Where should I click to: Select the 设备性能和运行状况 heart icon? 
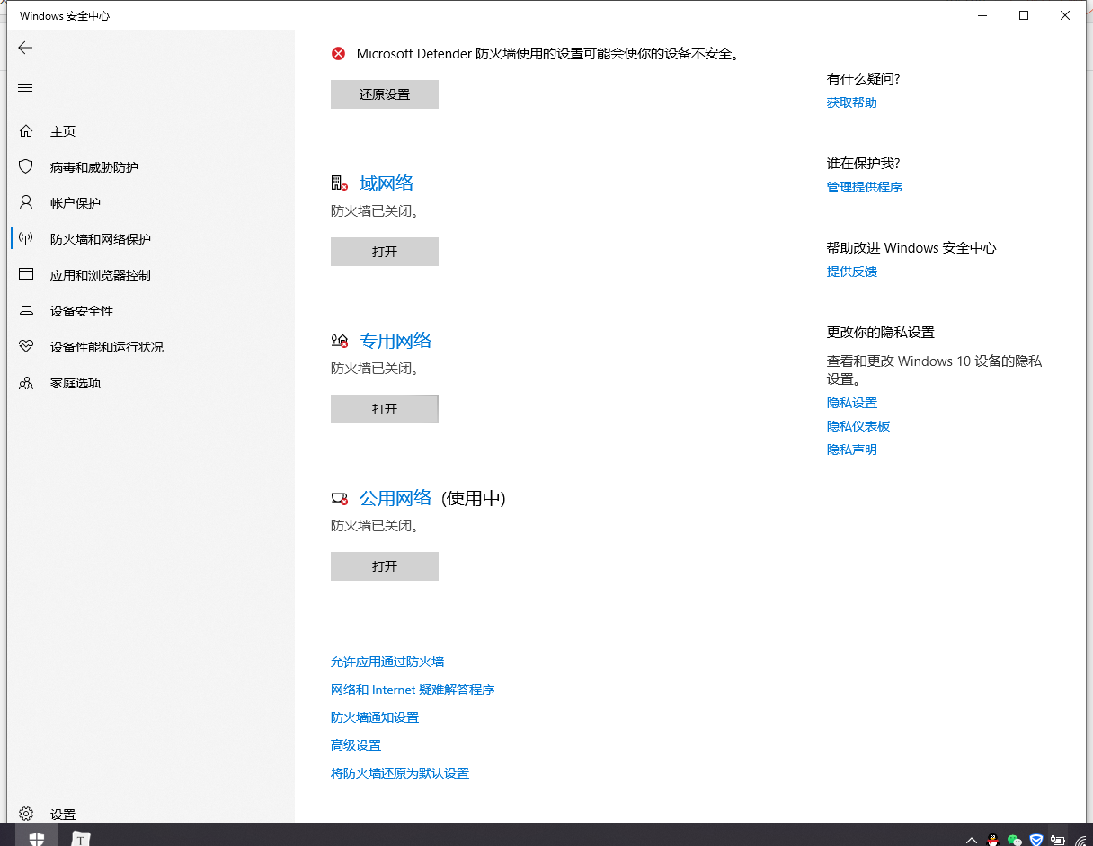pos(27,346)
